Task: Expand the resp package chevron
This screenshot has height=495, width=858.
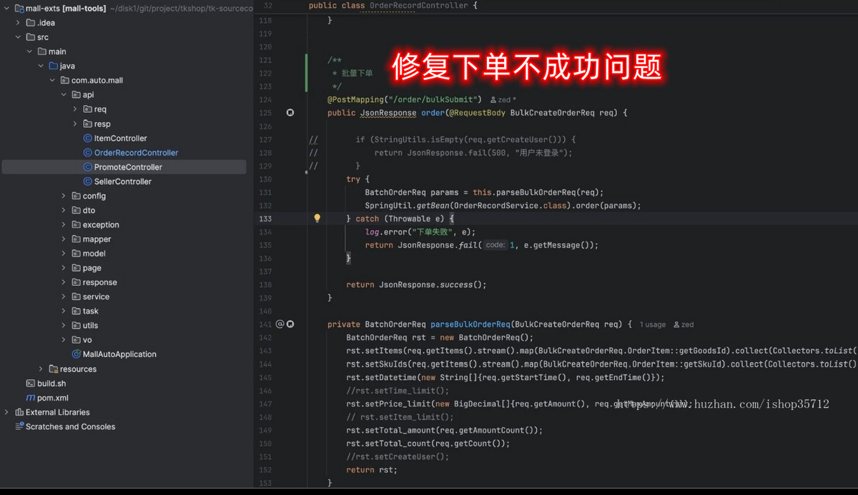Action: [75, 124]
